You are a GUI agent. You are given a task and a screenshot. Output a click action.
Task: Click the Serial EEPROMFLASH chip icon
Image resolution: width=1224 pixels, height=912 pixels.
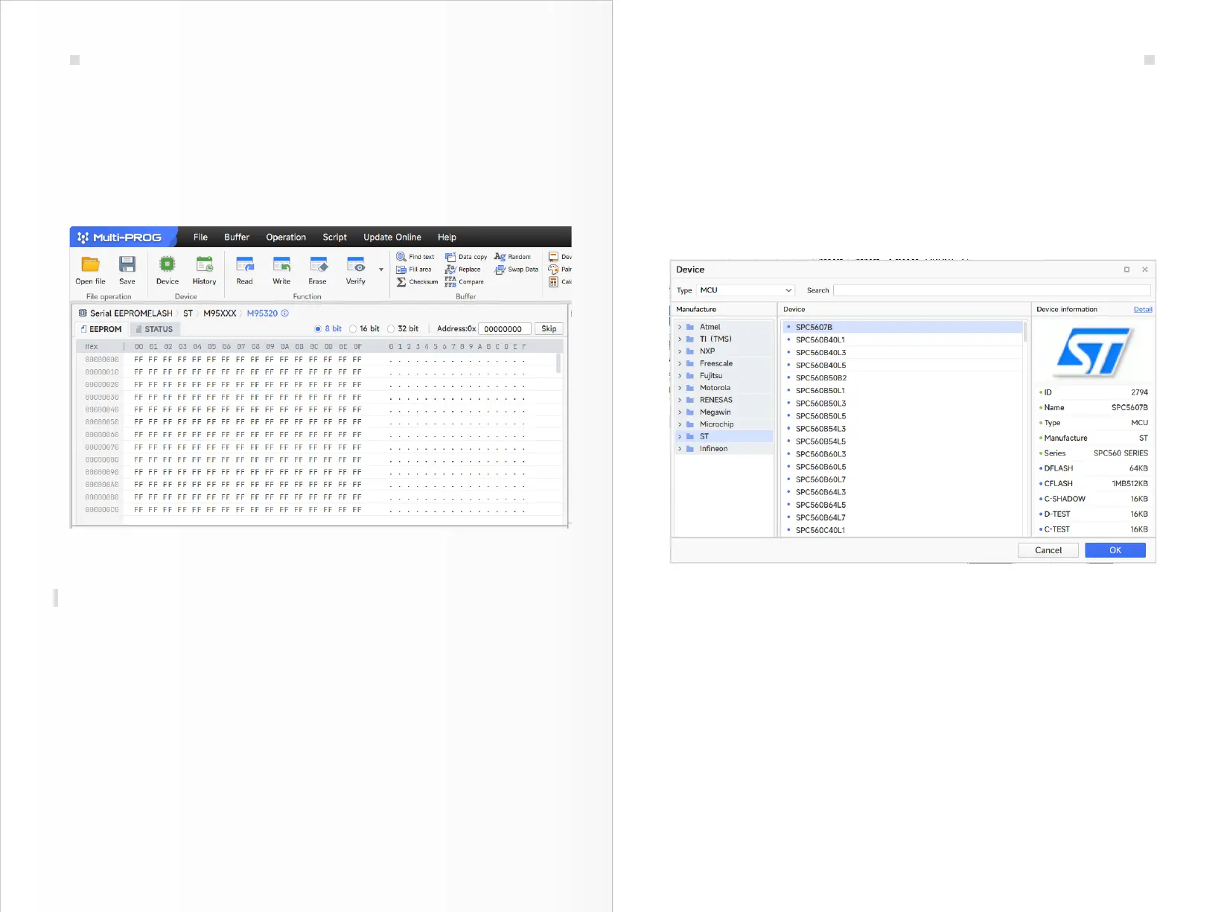[x=83, y=313]
